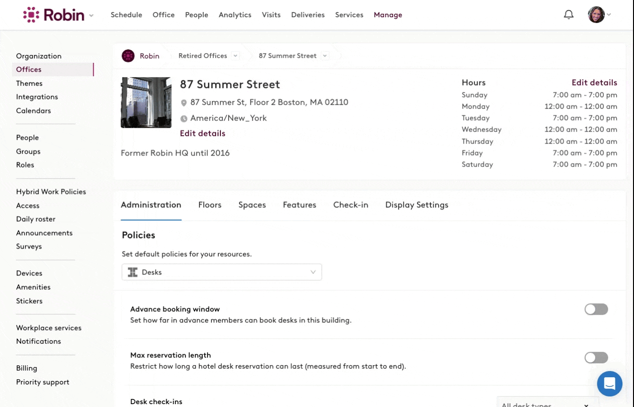Switch to the Spaces tab
The image size is (634, 407).
pos(252,205)
